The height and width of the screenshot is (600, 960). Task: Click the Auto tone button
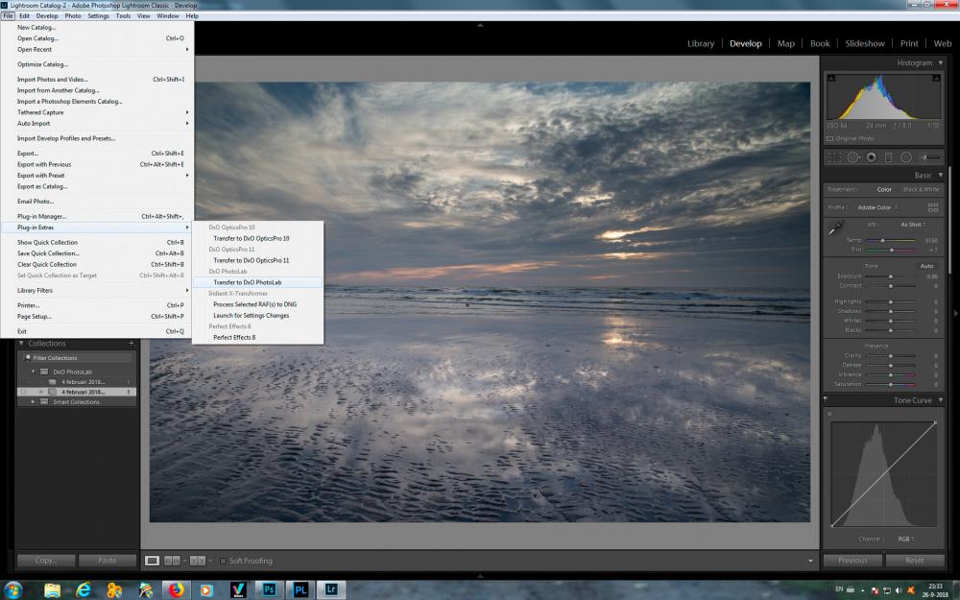tap(927, 266)
